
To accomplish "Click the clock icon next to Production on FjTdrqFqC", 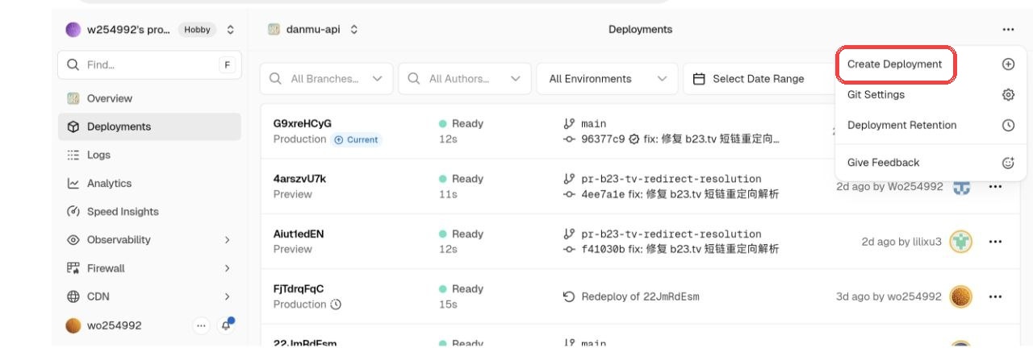I will (337, 304).
